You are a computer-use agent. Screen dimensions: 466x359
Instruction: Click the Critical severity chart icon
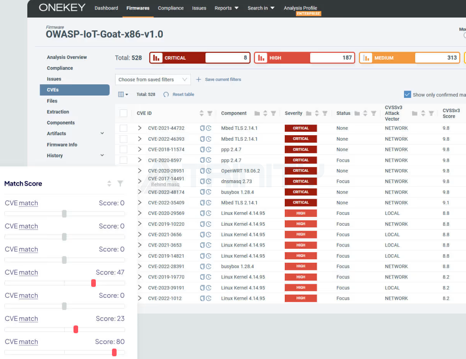tap(156, 58)
